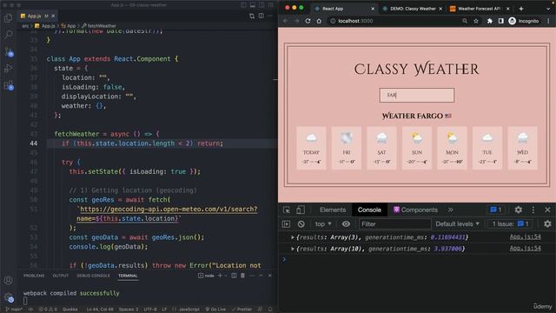
Task: Reload the localhost page
Action: pyautogui.click(x=308, y=21)
